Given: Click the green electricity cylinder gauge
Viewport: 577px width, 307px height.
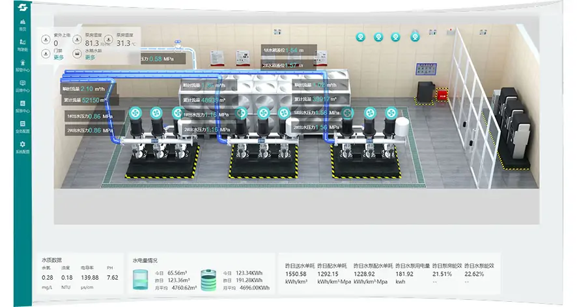Looking at the screenshot, I should click(x=208, y=280).
